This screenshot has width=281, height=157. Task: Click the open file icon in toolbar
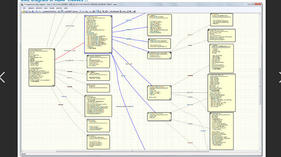click(24, 11)
